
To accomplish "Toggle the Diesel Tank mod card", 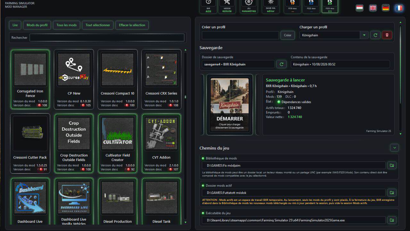I will pos(161,201).
